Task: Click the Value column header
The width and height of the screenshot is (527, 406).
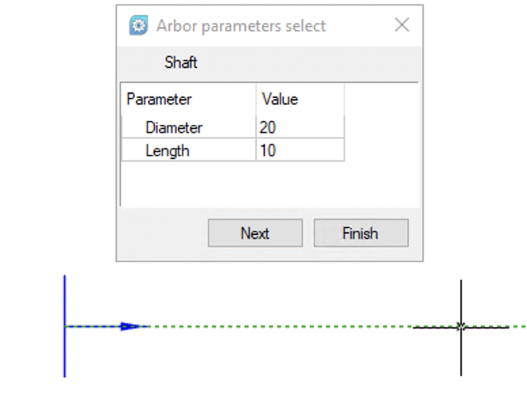Action: coord(280,99)
